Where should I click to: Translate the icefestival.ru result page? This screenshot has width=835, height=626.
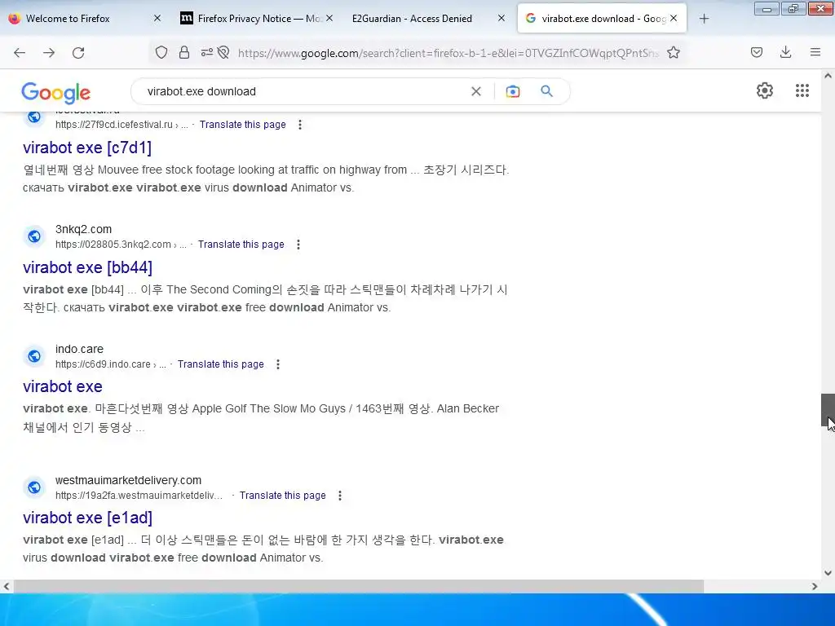click(x=243, y=125)
